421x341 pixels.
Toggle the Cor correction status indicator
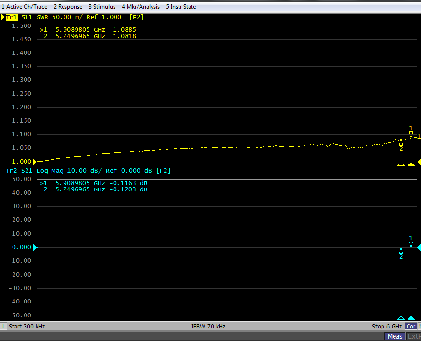(411, 326)
